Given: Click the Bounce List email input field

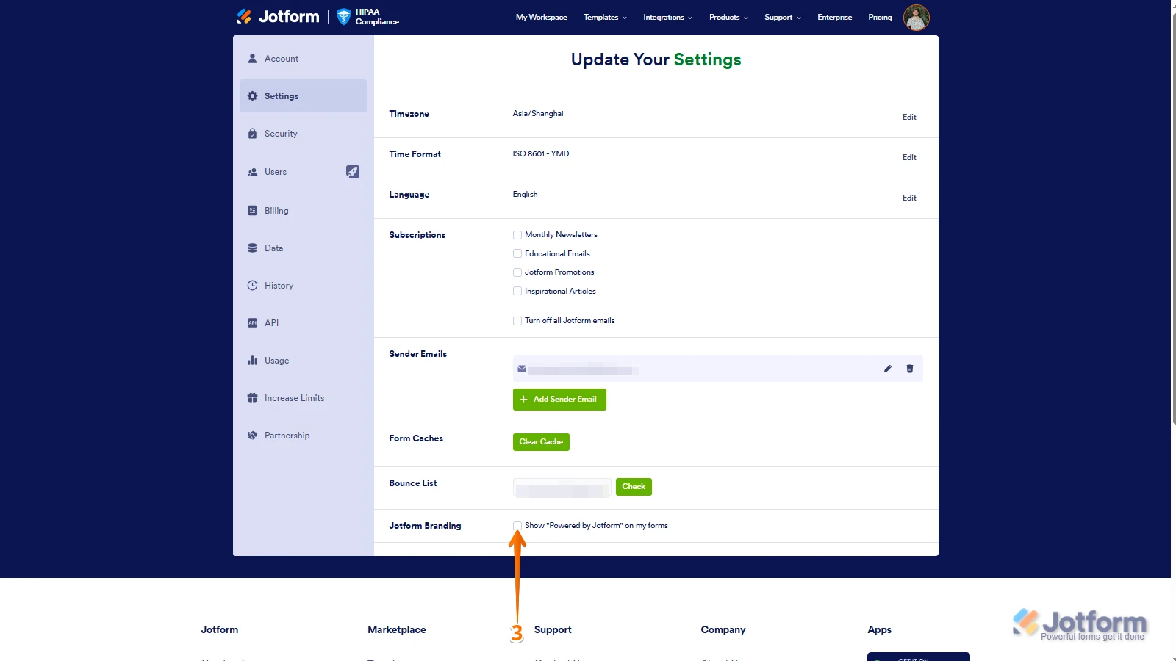Looking at the screenshot, I should pos(562,487).
